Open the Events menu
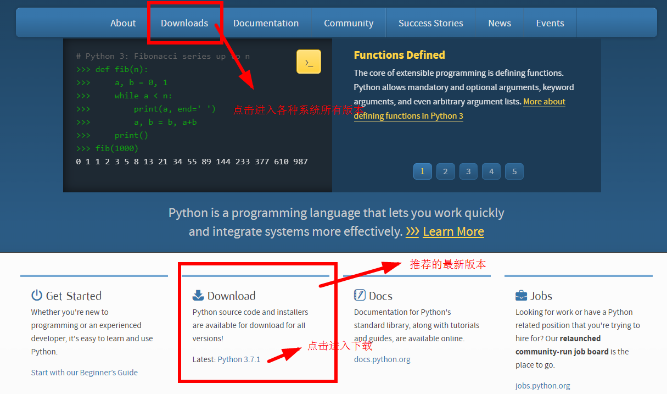The height and width of the screenshot is (394, 667). coord(550,23)
